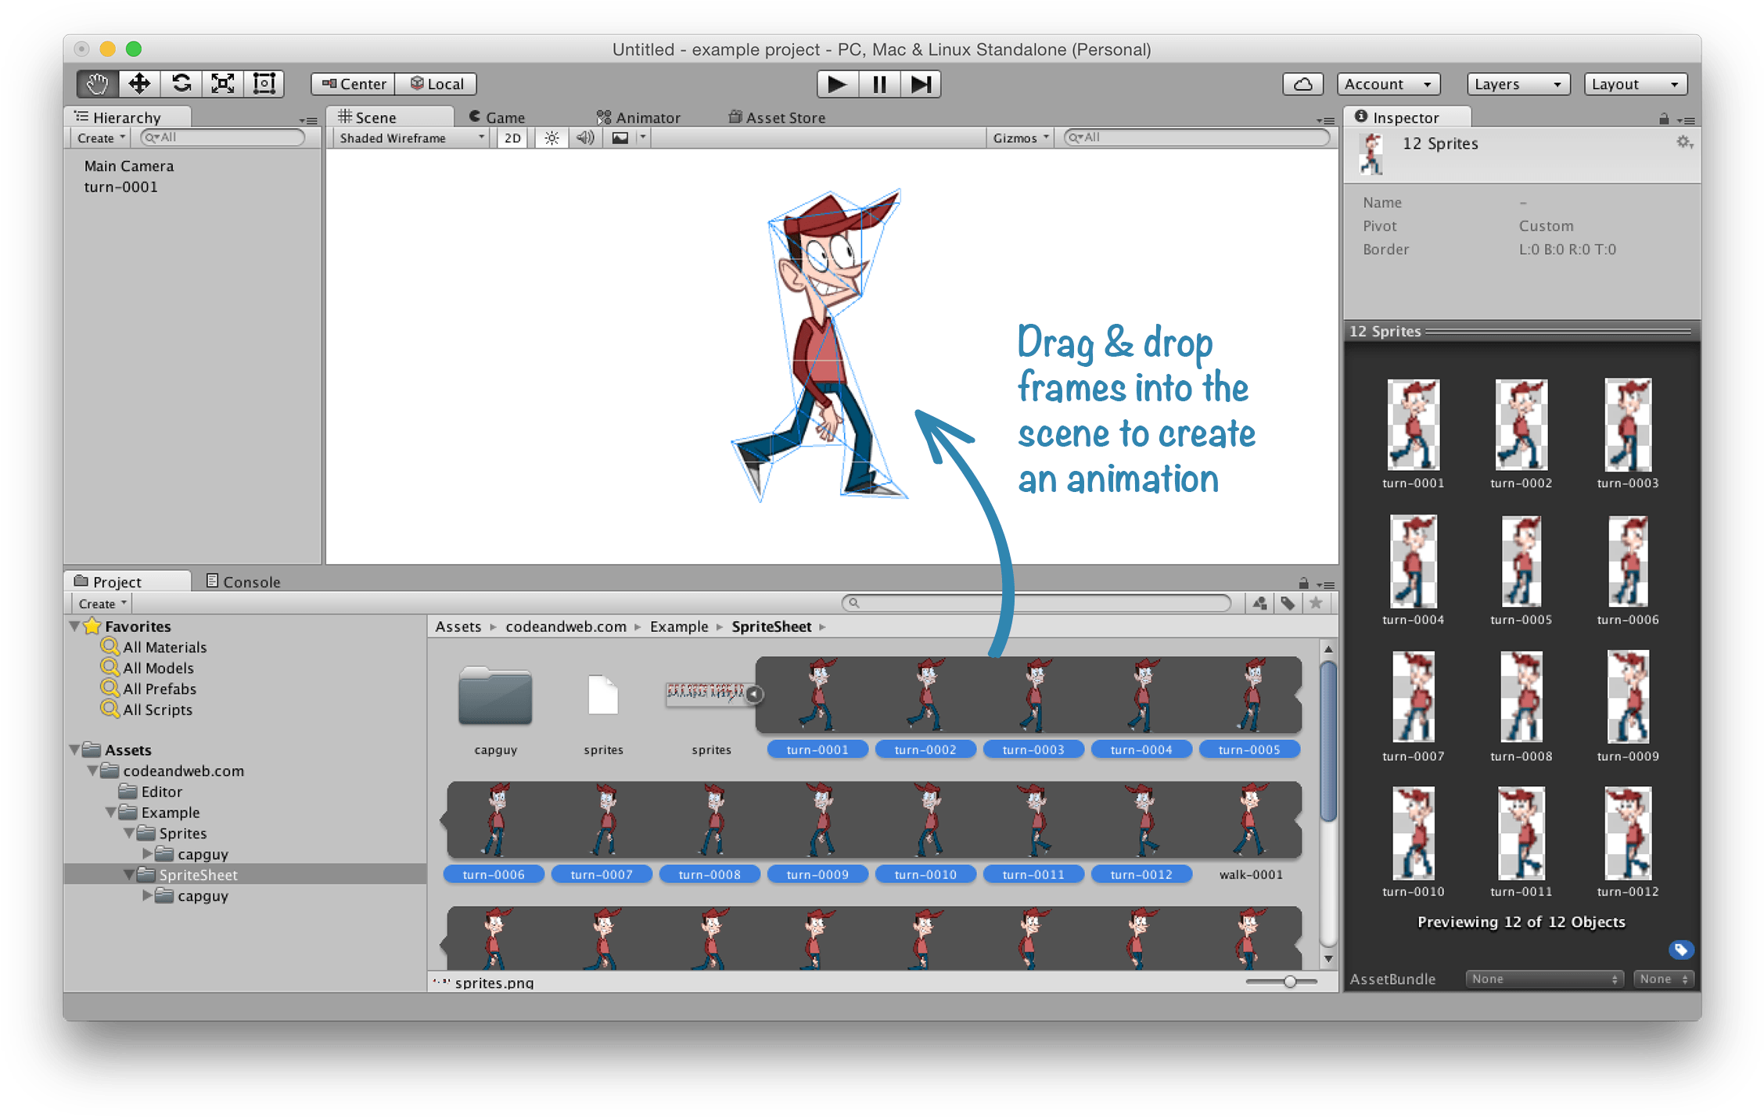The image size is (1764, 1117).
Task: Toggle Local handle rotation button
Action: (437, 84)
